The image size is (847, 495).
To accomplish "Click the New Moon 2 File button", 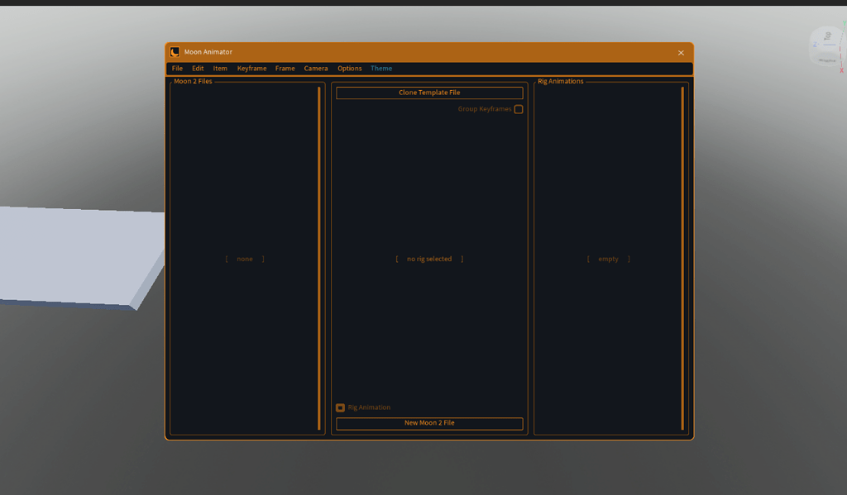I will [428, 423].
